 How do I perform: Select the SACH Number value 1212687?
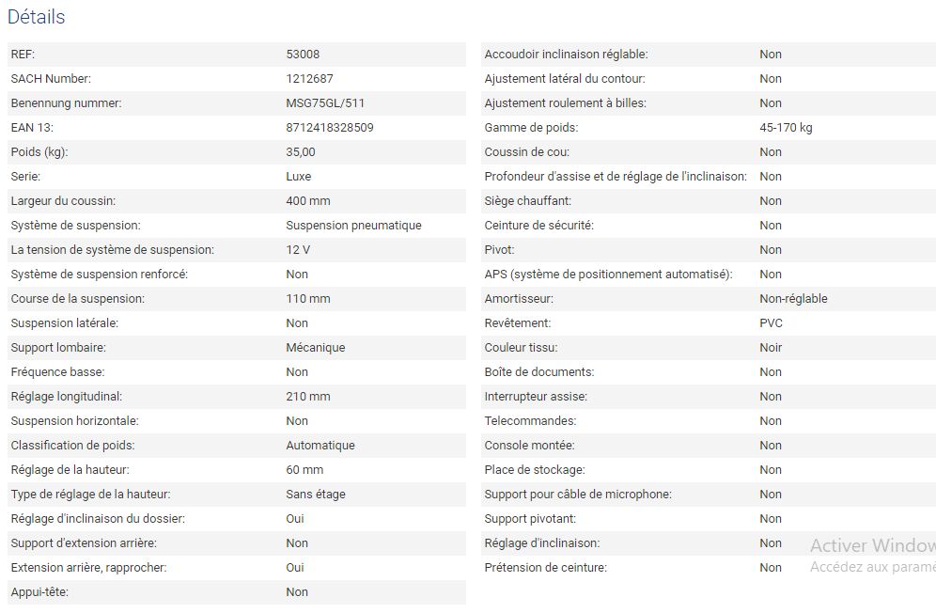309,79
